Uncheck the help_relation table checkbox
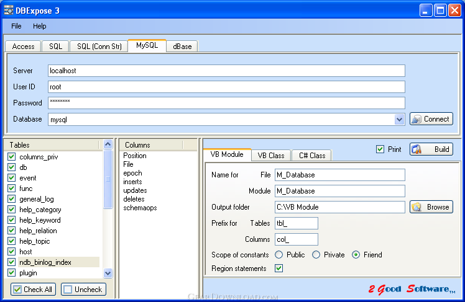 (12, 231)
